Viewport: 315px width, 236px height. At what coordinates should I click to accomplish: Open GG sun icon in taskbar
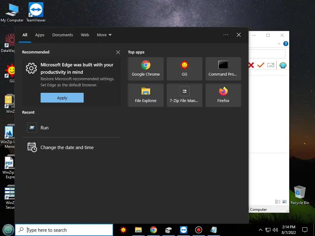click(x=123, y=230)
